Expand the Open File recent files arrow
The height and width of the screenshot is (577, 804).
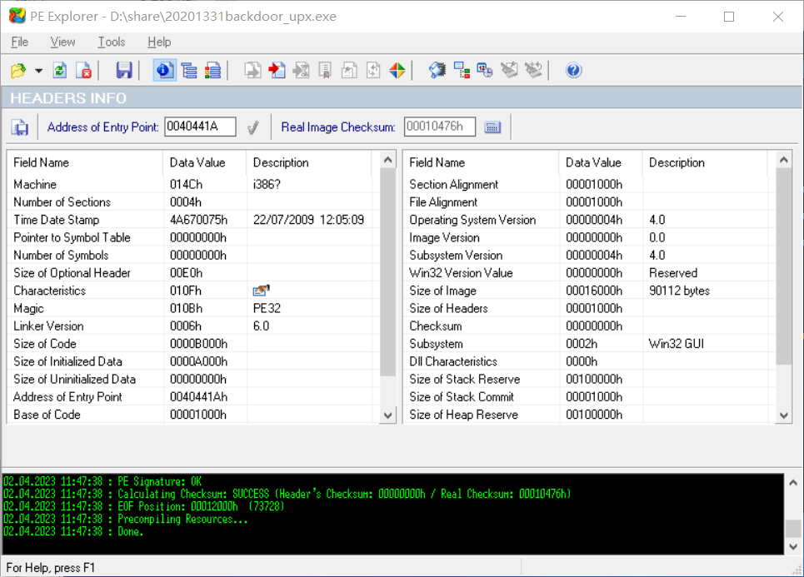click(x=38, y=71)
